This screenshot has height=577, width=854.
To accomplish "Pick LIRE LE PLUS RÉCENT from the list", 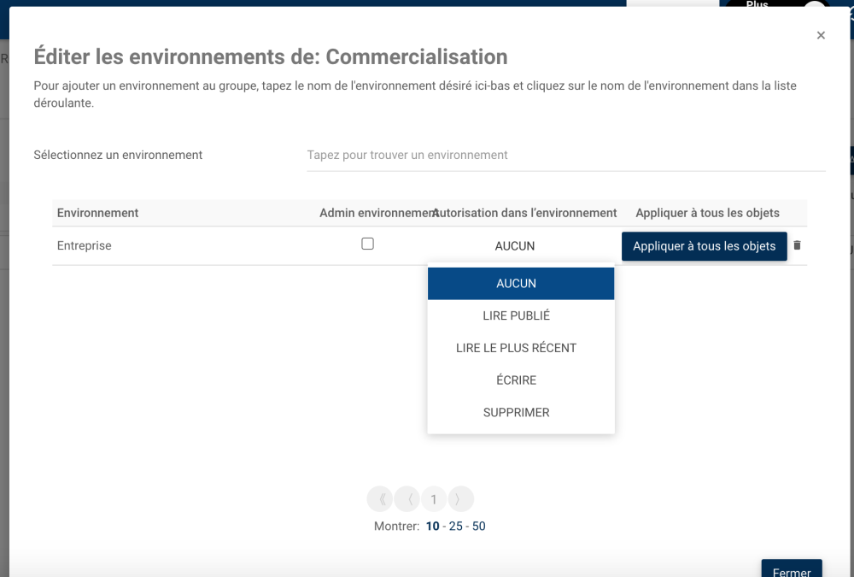I will 517,348.
